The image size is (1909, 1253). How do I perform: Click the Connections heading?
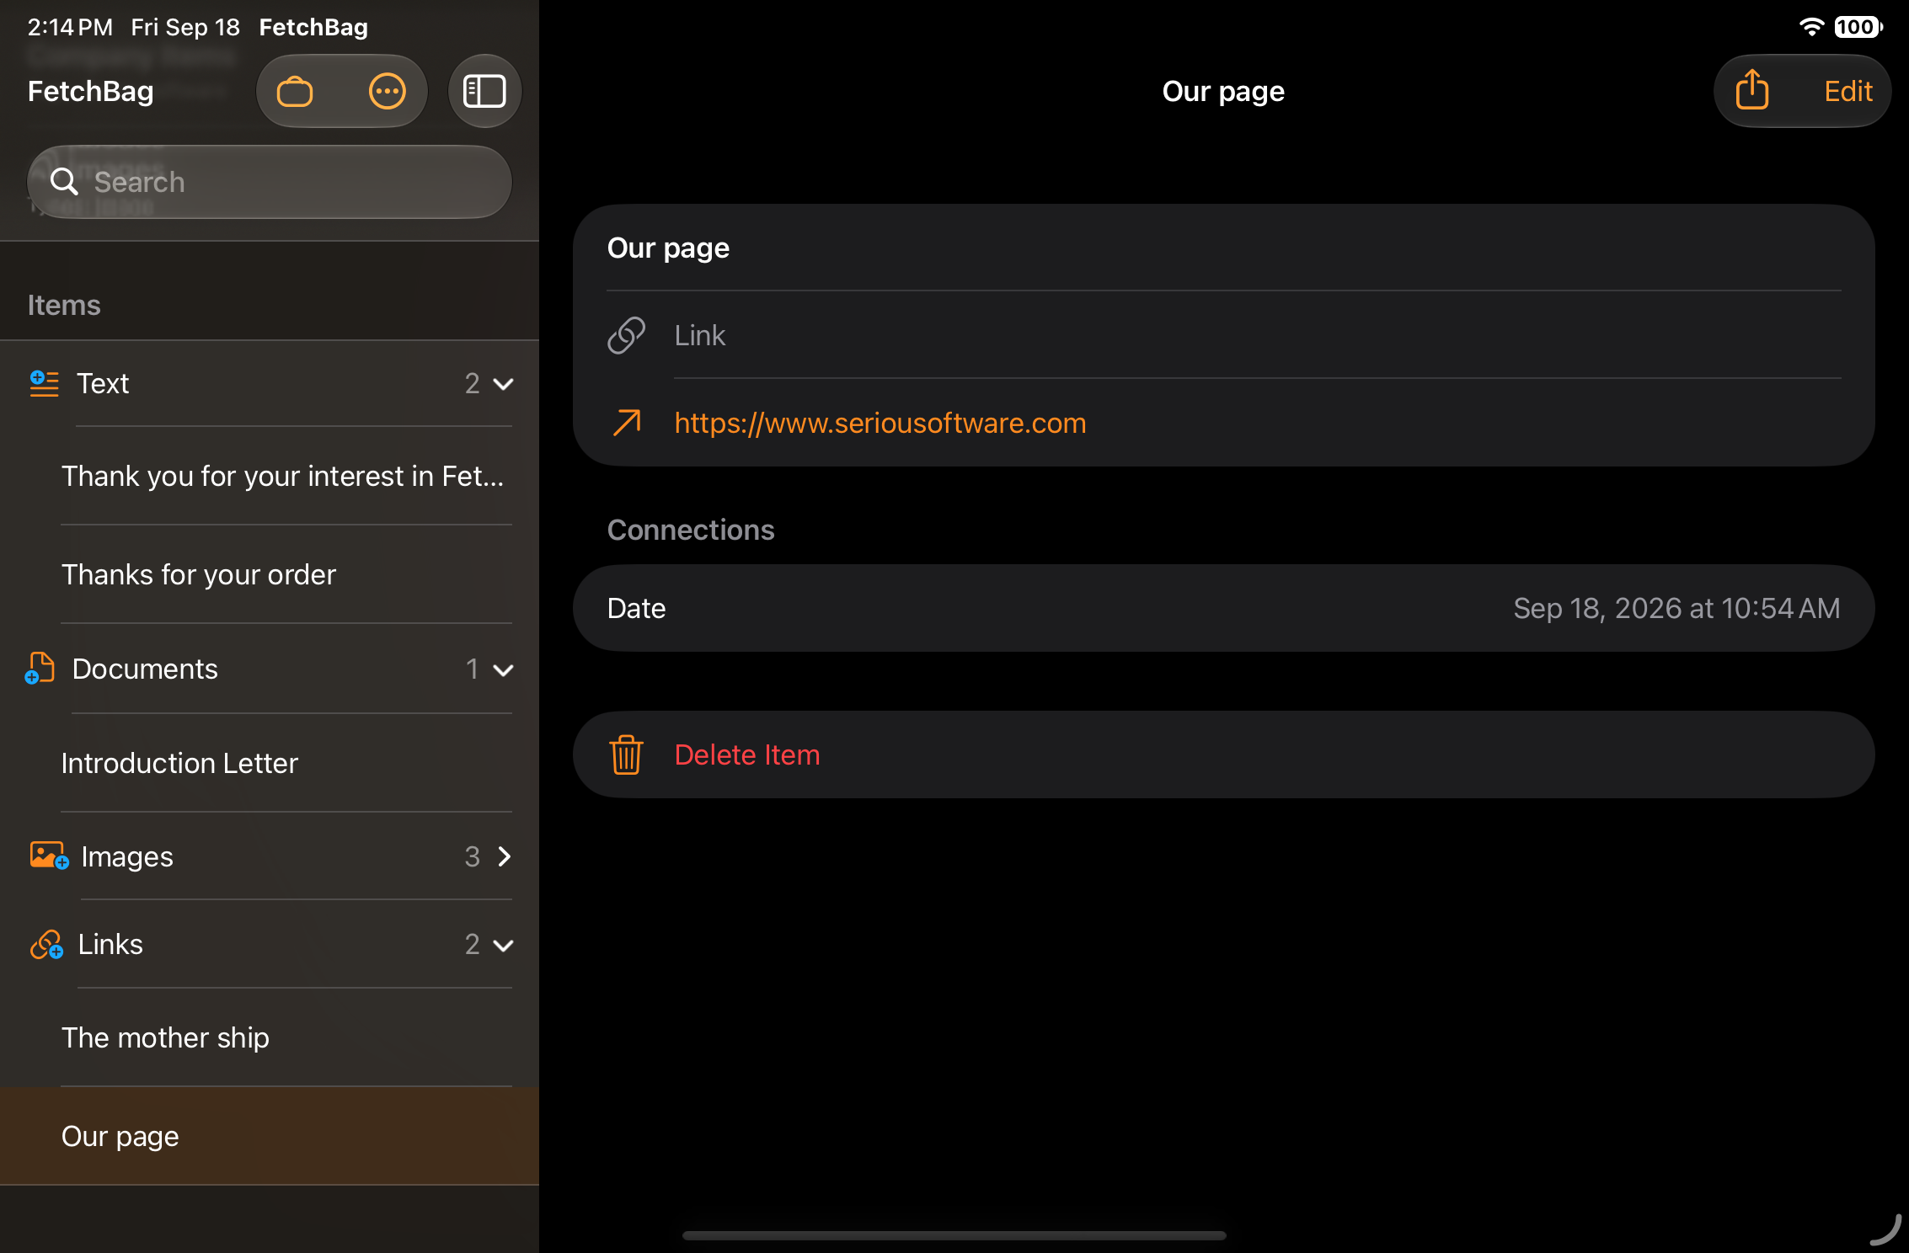click(x=691, y=530)
